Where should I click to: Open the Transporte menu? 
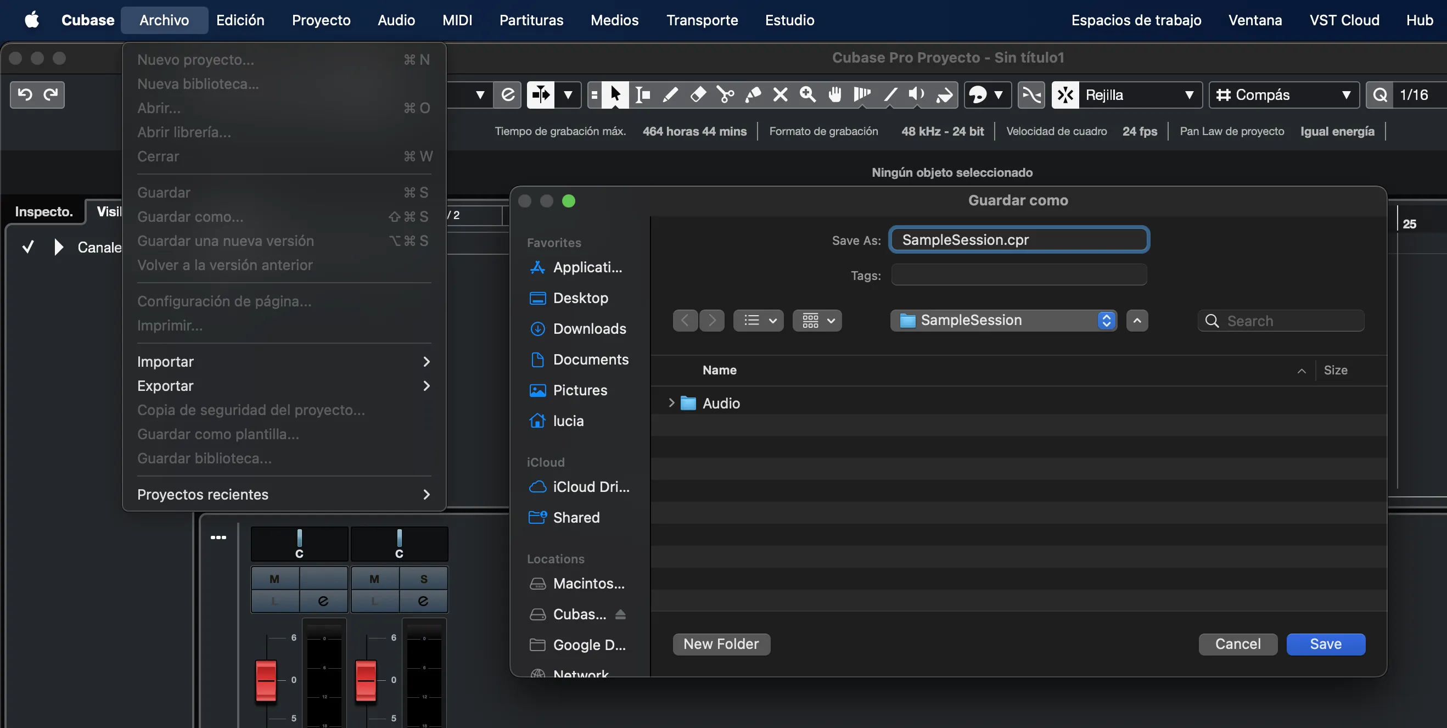[702, 20]
